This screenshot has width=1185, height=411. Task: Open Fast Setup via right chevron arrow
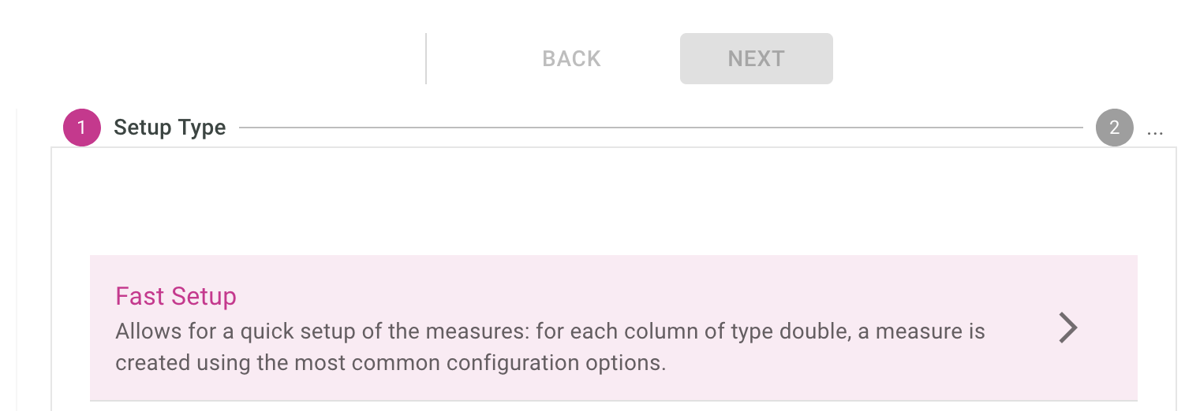[1067, 328]
